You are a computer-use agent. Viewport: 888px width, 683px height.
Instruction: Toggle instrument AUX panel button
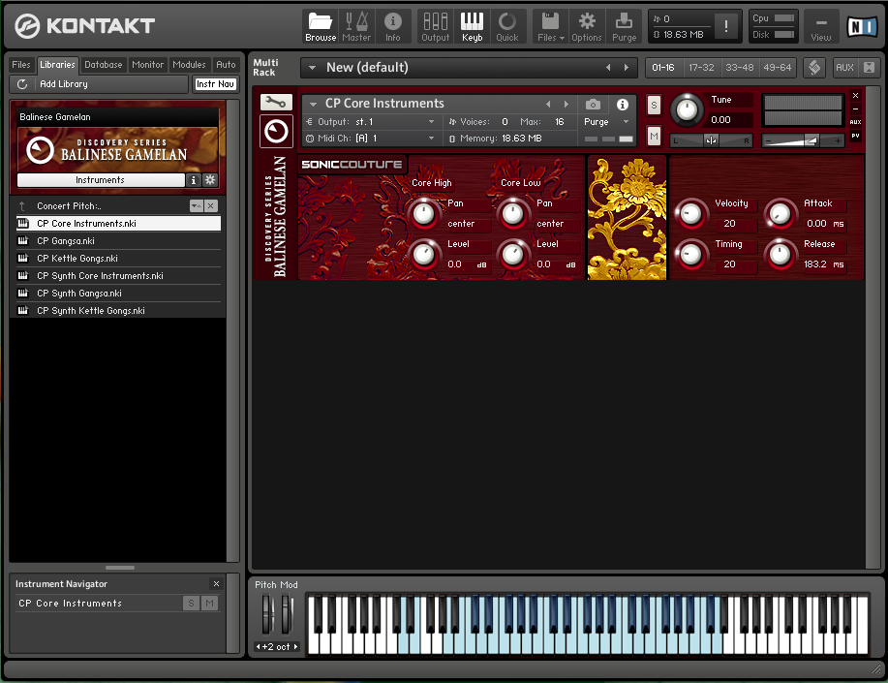click(856, 122)
